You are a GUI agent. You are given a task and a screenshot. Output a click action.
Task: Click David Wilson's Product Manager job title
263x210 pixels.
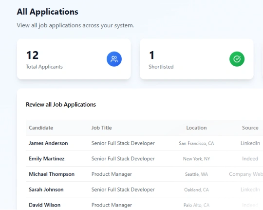112,205
